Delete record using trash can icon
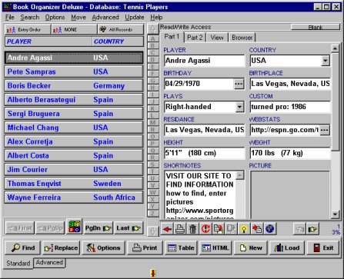Viewport: 344px width, 279px height. pyautogui.click(x=192, y=229)
